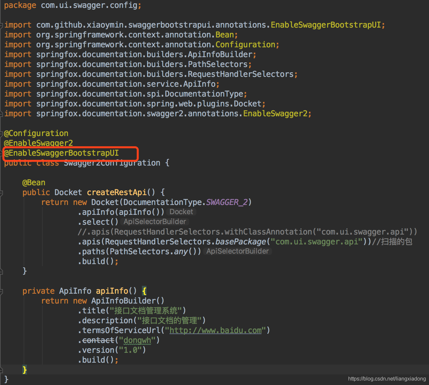Click the @EnableSwagger2 annotation
The image size is (429, 385).
[38, 143]
